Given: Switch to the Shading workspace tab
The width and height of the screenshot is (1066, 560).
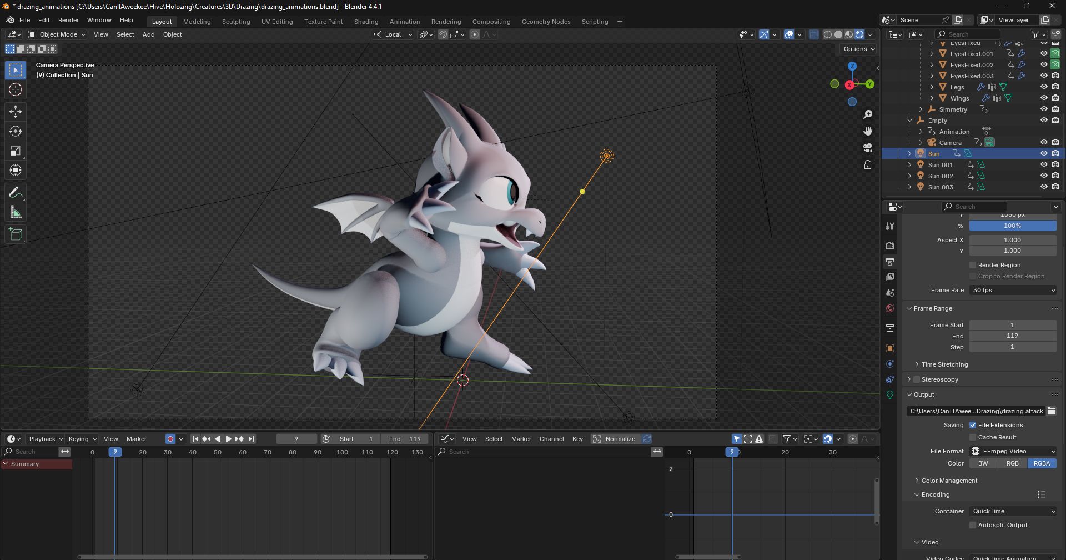Looking at the screenshot, I should point(366,22).
